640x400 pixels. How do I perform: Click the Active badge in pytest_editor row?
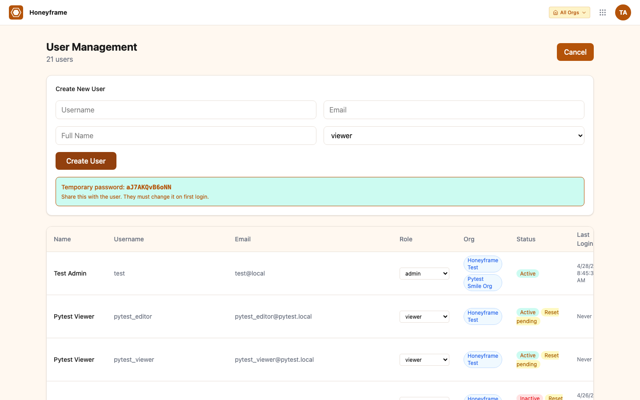click(x=528, y=312)
